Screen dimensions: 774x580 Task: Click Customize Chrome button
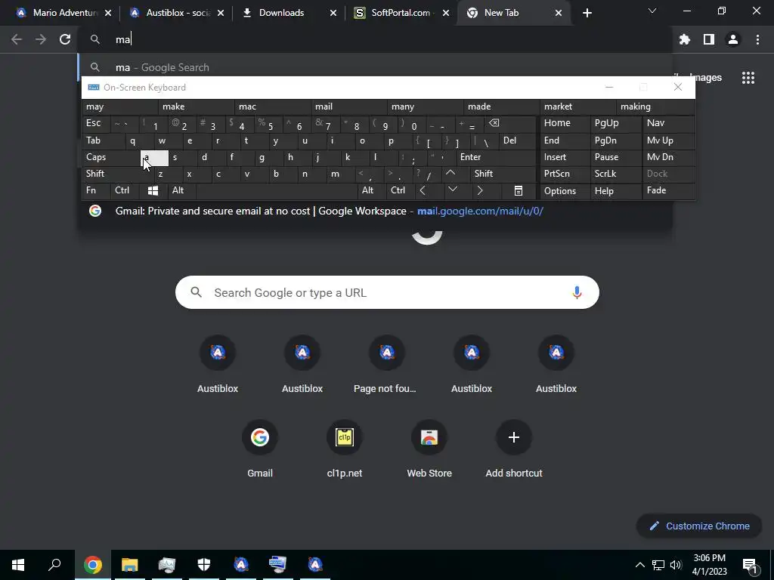699,526
